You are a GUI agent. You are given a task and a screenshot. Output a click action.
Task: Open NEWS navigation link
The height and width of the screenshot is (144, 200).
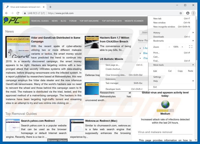coord(55,21)
